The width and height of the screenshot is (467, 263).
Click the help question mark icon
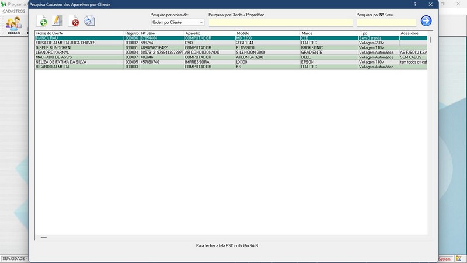click(415, 4)
